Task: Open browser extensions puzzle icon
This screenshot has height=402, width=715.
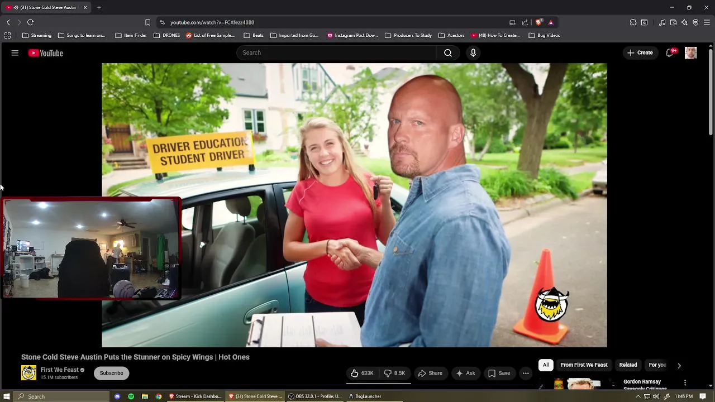Action: [x=633, y=22]
